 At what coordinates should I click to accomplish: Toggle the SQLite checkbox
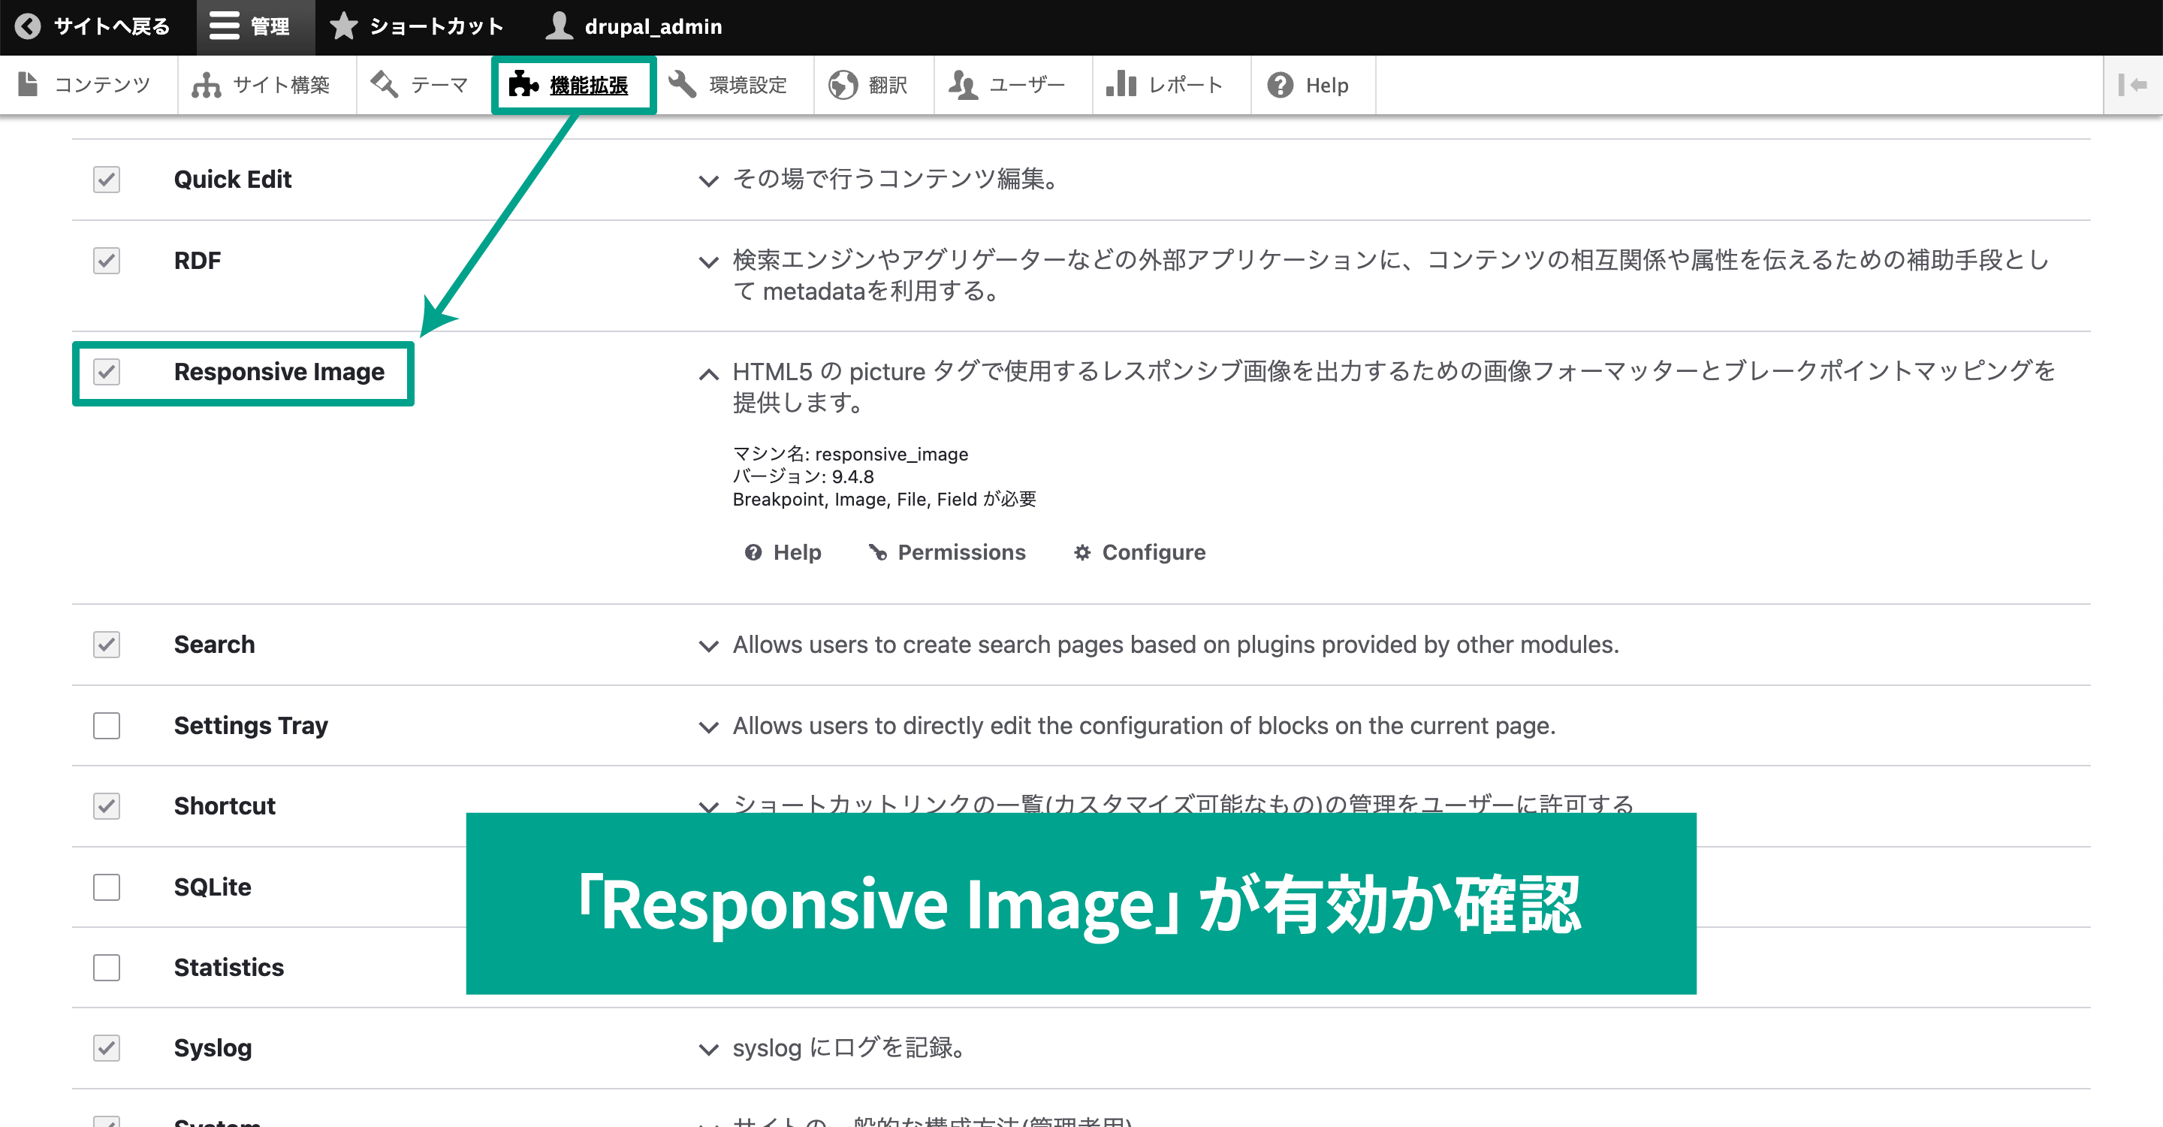[109, 885]
